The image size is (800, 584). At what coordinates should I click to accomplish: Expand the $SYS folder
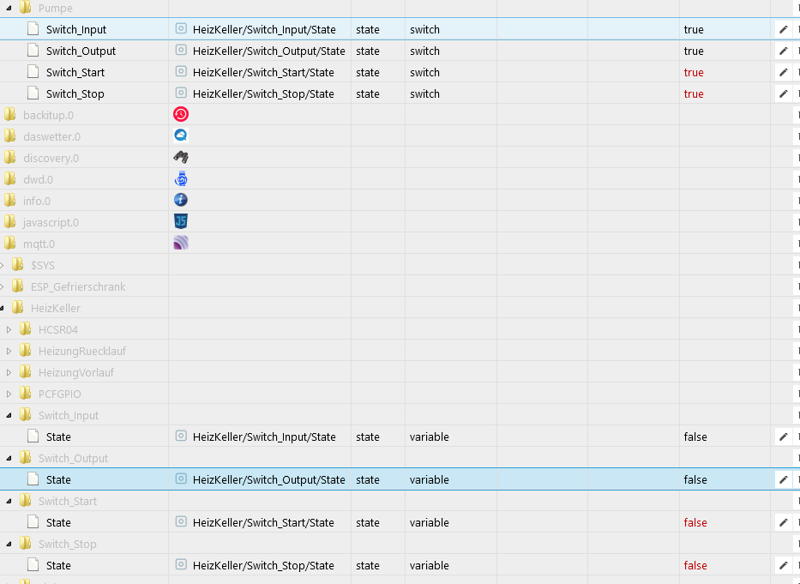pos(2,266)
